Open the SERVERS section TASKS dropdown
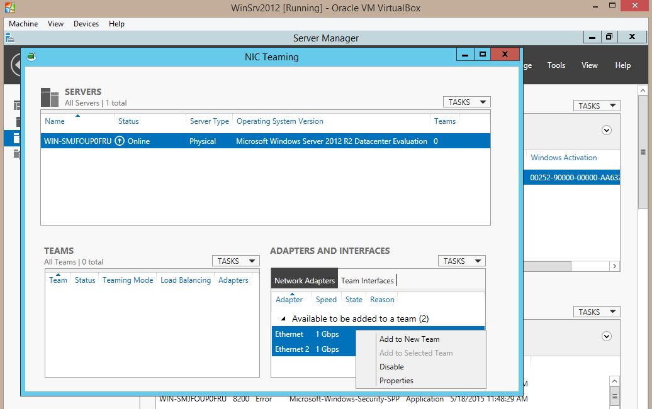Screen dimensions: 652x409 (466, 102)
